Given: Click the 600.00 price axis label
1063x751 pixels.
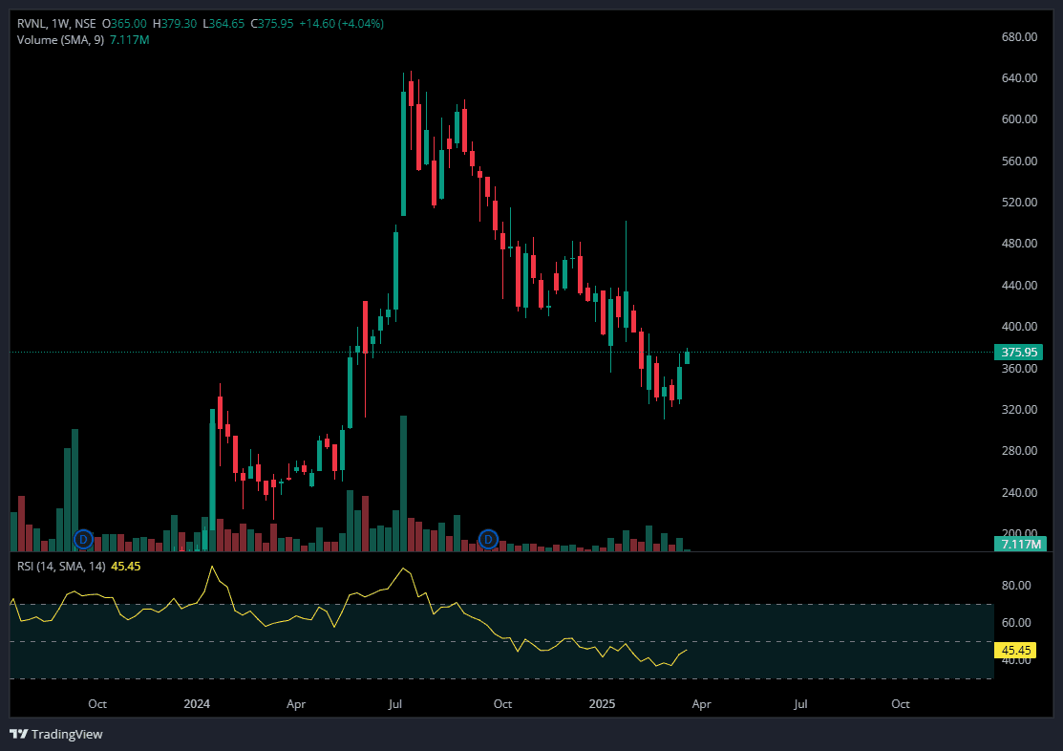Looking at the screenshot, I should click(1020, 119).
